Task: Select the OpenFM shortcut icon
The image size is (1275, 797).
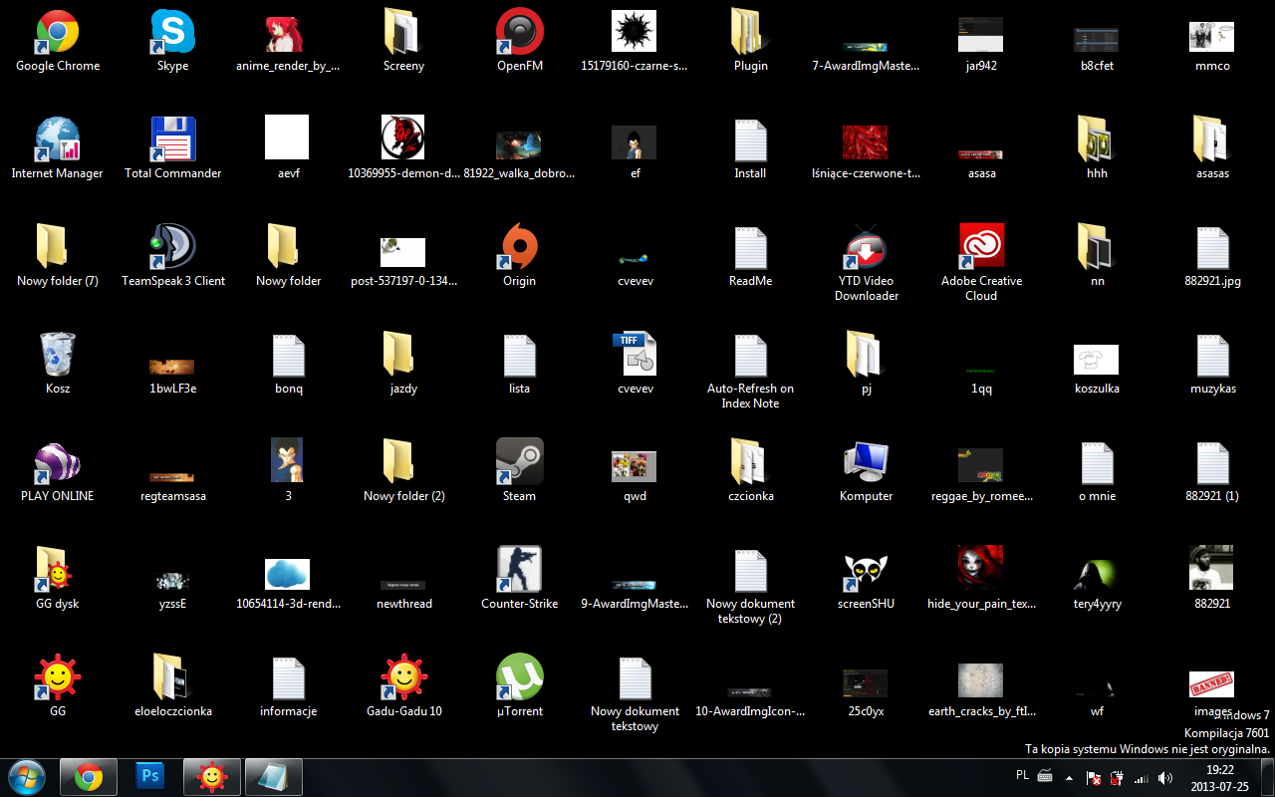Action: [520, 33]
